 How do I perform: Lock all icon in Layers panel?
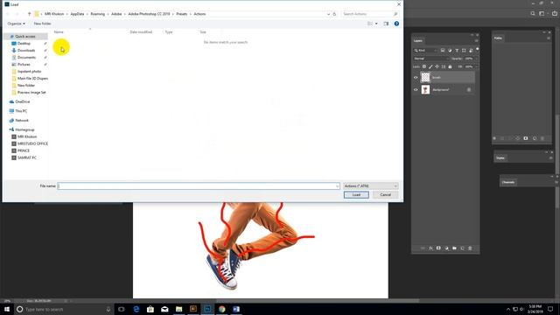pos(450,66)
